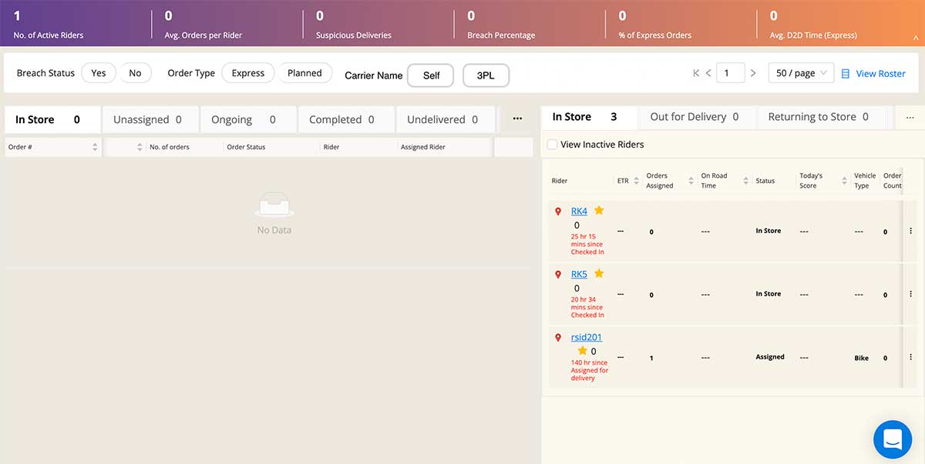Open rider RK5 link
925x464 pixels.
point(579,274)
